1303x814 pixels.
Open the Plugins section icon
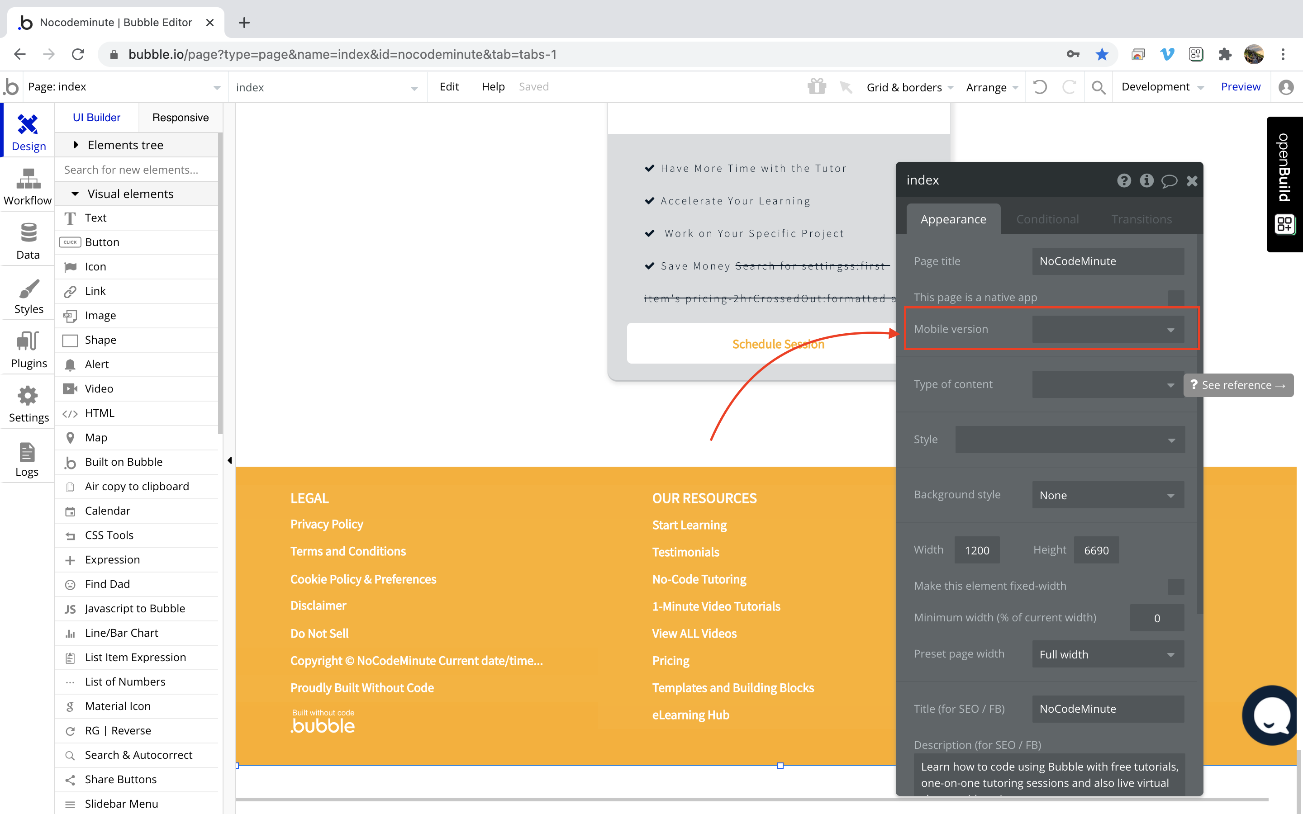point(28,341)
